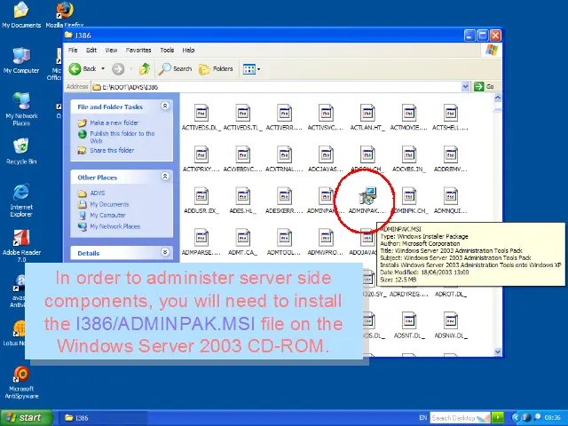This screenshot has height=426, width=568.
Task: Open the Tools menu
Action: click(167, 50)
